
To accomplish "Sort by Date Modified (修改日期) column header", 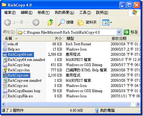I will (125, 39).
